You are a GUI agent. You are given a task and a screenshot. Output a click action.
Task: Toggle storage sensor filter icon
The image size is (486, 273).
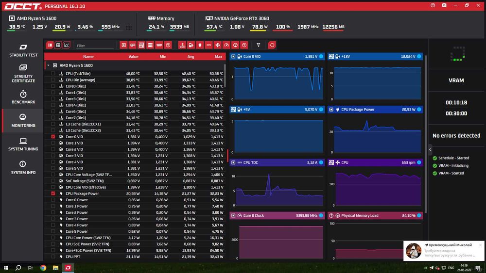[x=150, y=45]
